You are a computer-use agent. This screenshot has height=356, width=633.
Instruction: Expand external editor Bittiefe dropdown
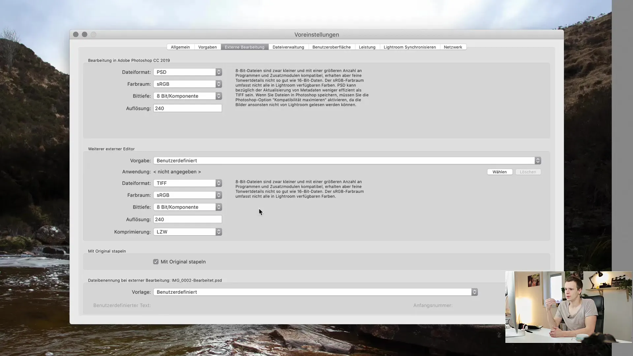point(188,207)
